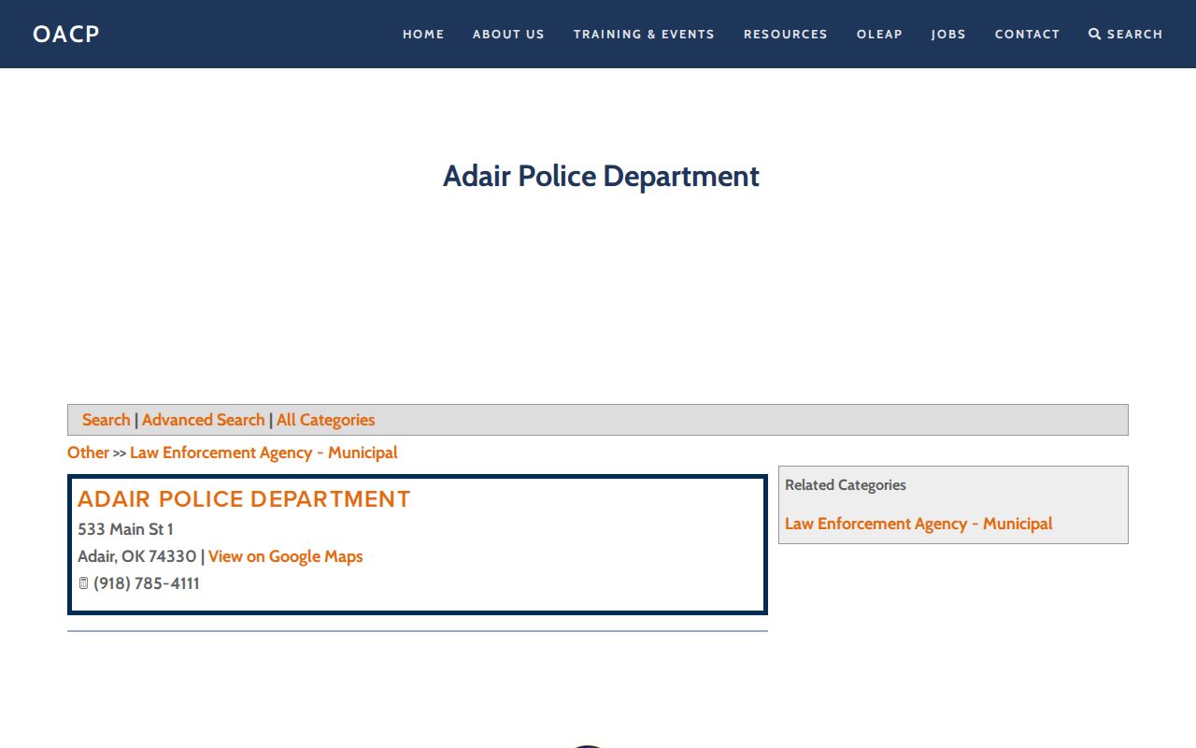
Task: Click Related Categories Law Enforcement Agency link
Action: [918, 524]
